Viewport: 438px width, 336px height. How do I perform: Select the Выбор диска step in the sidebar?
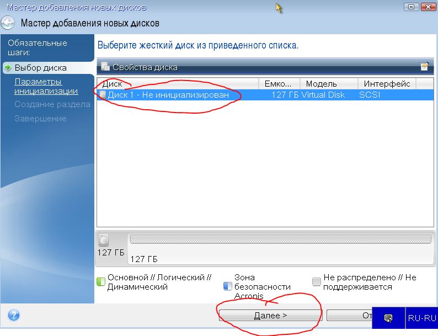pos(40,68)
